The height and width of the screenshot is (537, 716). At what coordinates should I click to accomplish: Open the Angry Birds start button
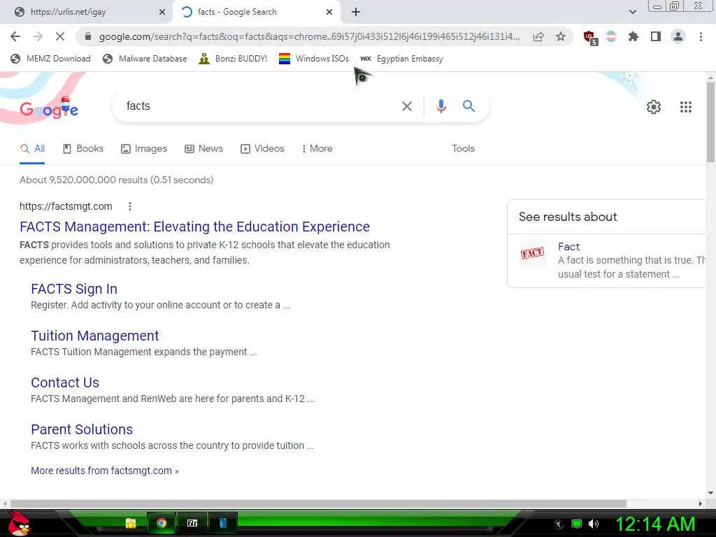[19, 523]
